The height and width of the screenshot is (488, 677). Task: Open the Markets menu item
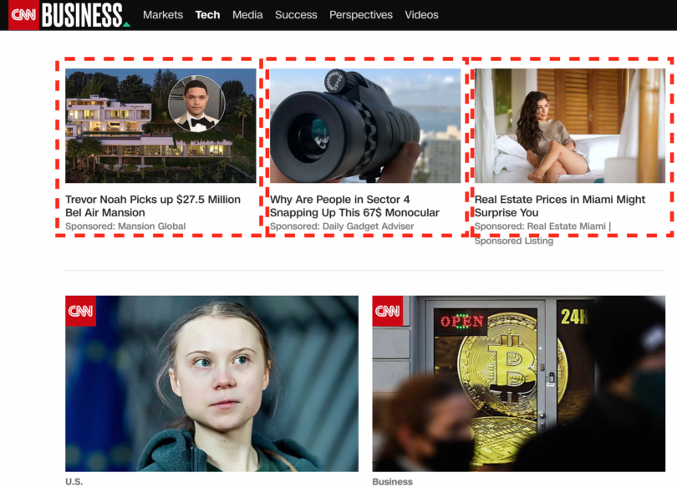click(x=163, y=15)
